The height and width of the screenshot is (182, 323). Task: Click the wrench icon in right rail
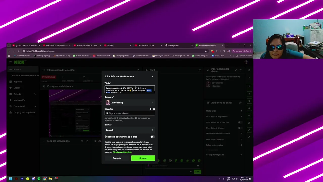pyautogui.click(x=249, y=130)
